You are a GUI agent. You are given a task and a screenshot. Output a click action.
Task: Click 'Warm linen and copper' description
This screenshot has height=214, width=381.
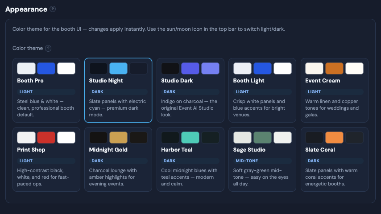click(332, 108)
